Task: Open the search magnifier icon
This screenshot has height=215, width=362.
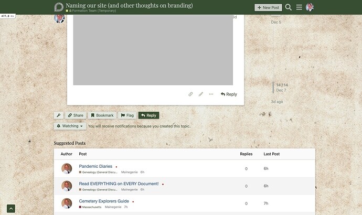Action: pos(289,7)
